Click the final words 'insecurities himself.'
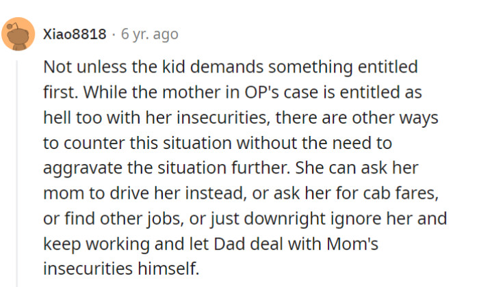 (x=121, y=269)
